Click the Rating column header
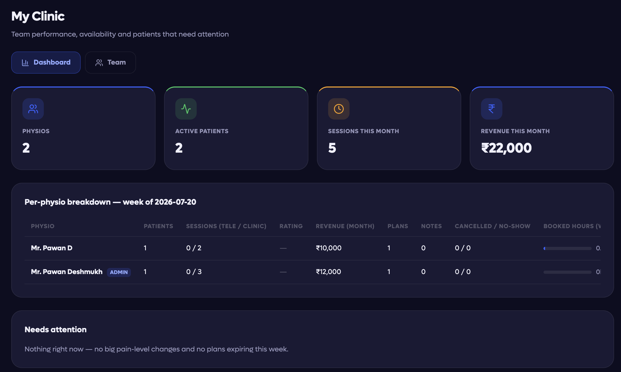This screenshot has height=372, width=621. tap(291, 226)
